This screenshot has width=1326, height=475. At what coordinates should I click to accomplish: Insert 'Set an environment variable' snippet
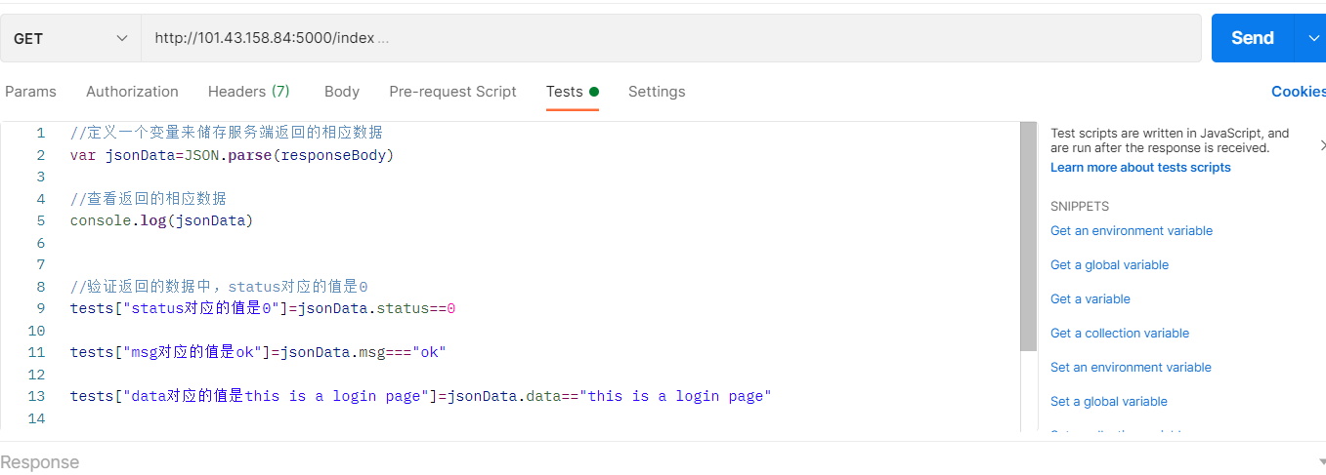pyautogui.click(x=1131, y=368)
